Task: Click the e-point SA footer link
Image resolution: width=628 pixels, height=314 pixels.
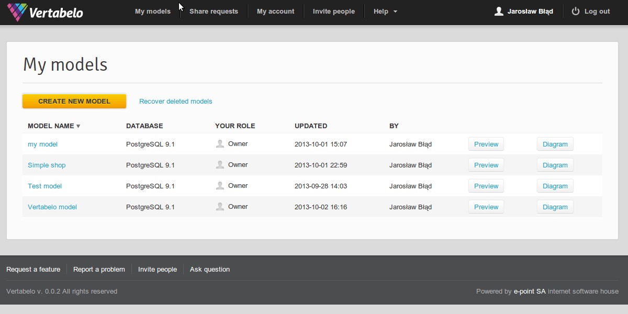Action: (x=529, y=291)
